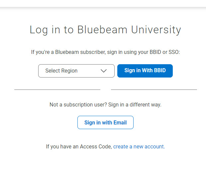The width and height of the screenshot is (206, 183).
Task: Select the outlined Email sign-in option
Action: pyautogui.click(x=105, y=122)
